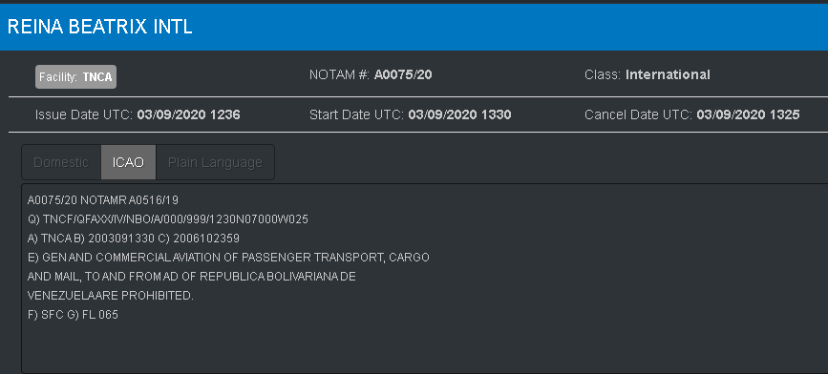Select the ICAO tab
The height and width of the screenshot is (374, 828).
click(x=128, y=162)
